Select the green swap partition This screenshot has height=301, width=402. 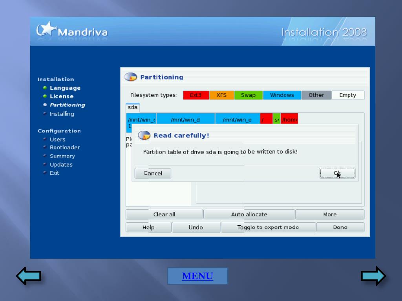tap(277, 119)
